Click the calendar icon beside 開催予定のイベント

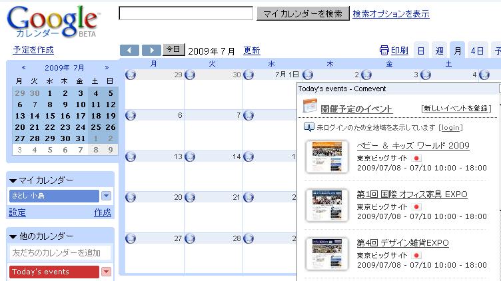coord(310,107)
